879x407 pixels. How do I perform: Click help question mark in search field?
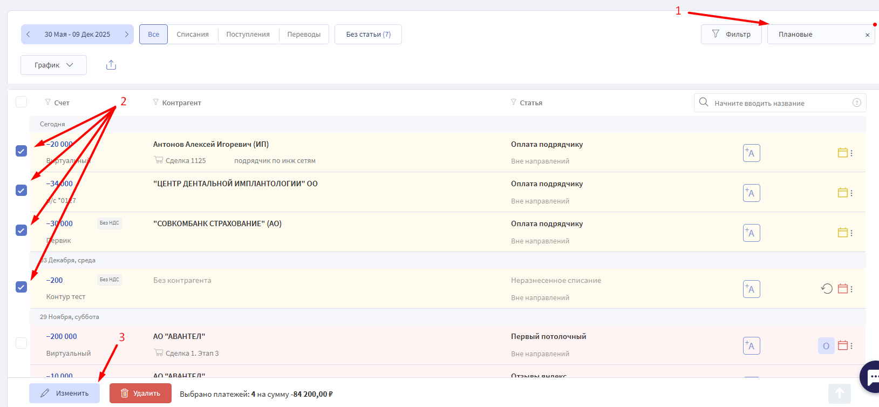click(x=856, y=103)
